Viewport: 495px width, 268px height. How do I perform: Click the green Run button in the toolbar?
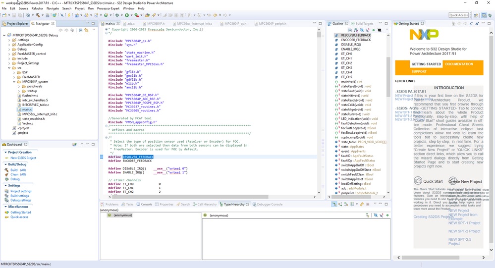coord(126,15)
